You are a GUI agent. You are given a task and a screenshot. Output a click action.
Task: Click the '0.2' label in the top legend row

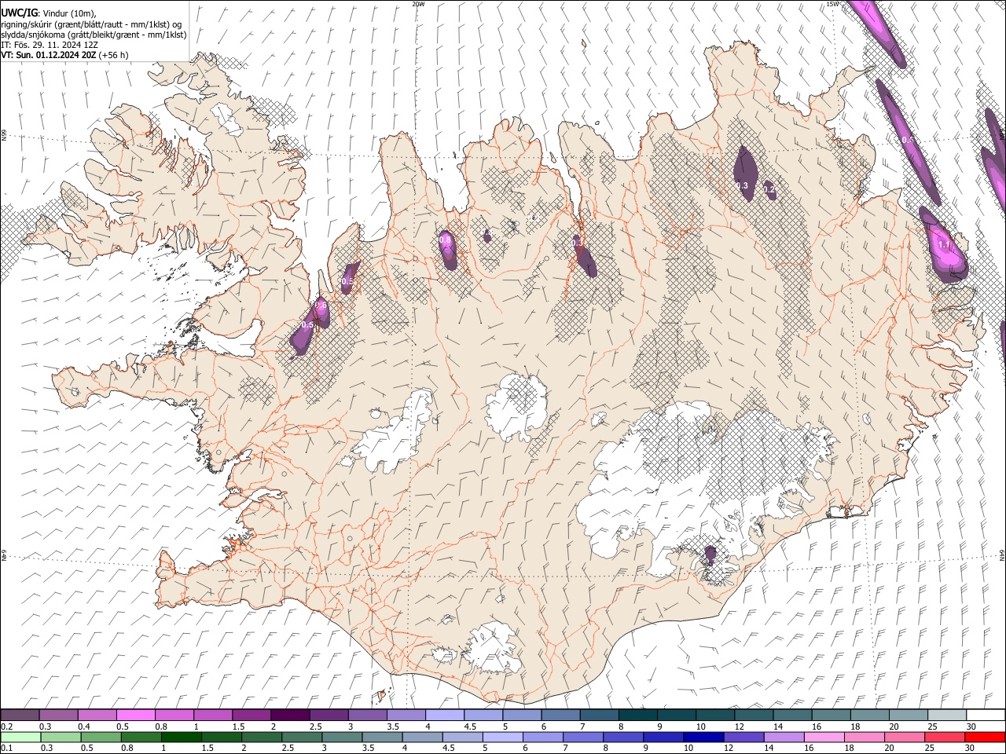point(8,727)
